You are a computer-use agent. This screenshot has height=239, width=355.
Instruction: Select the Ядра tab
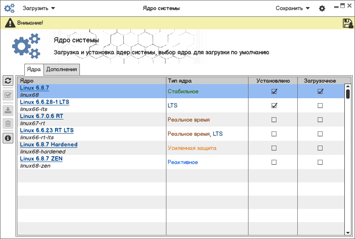[x=34, y=69]
